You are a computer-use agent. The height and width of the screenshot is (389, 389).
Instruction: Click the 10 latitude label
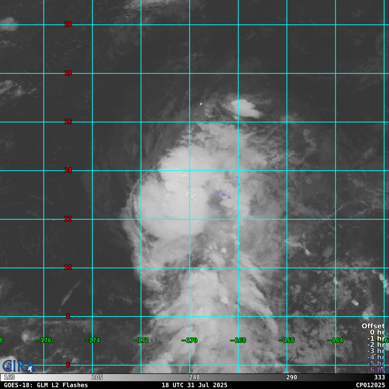tap(68, 267)
